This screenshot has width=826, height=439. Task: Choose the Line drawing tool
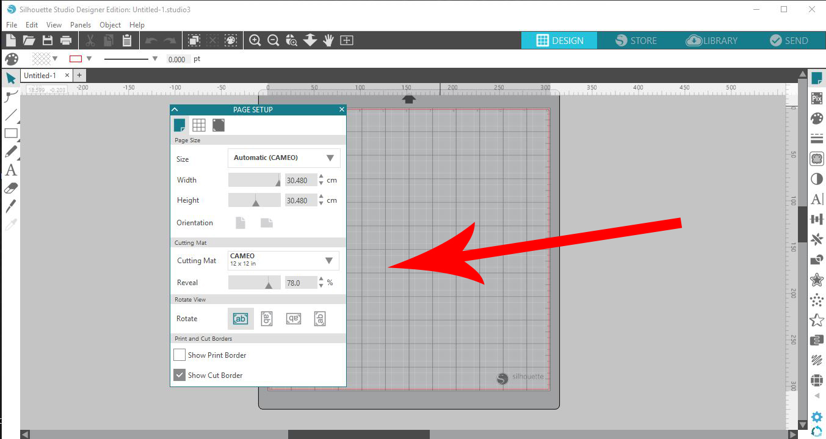coord(10,115)
